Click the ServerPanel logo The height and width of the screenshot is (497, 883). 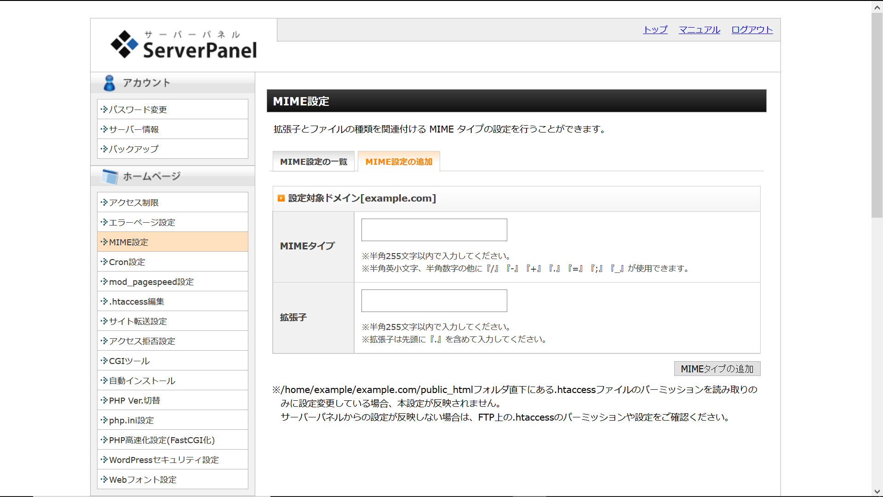[x=183, y=45]
